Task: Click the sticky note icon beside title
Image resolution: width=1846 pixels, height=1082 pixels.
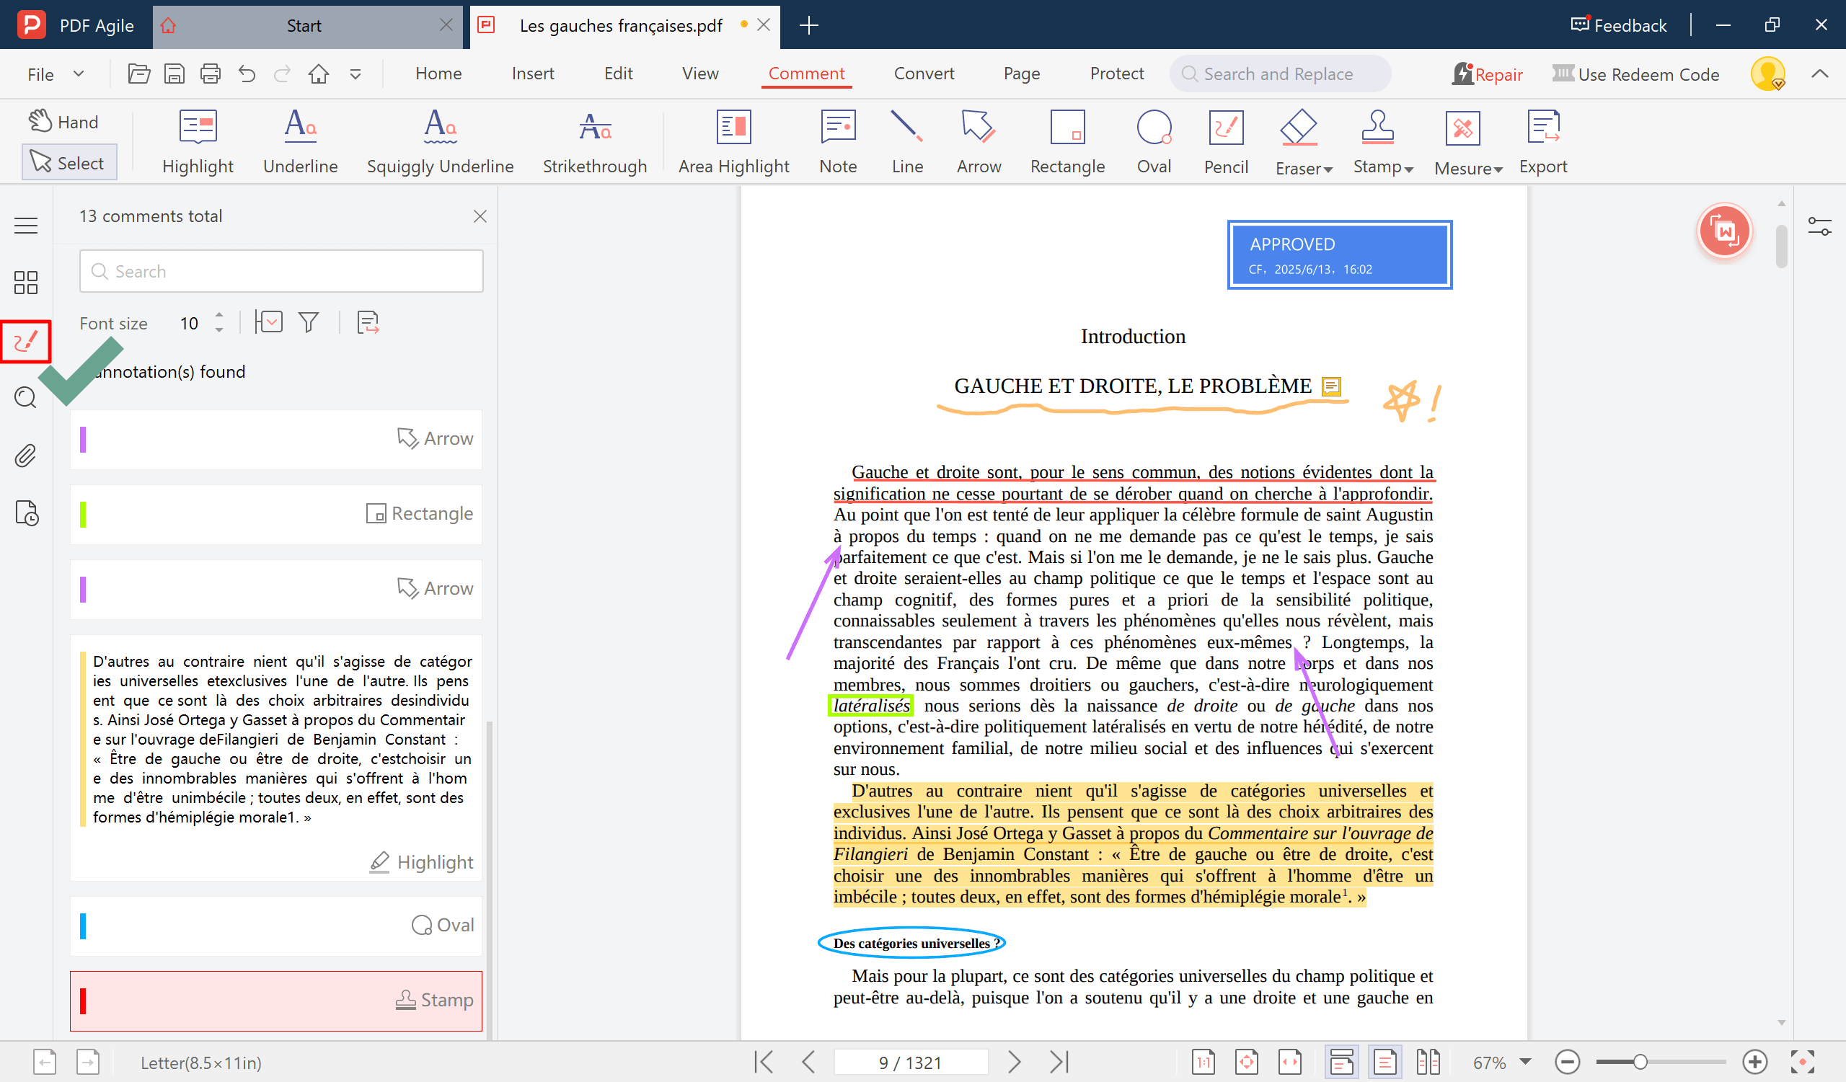Action: point(1331,386)
